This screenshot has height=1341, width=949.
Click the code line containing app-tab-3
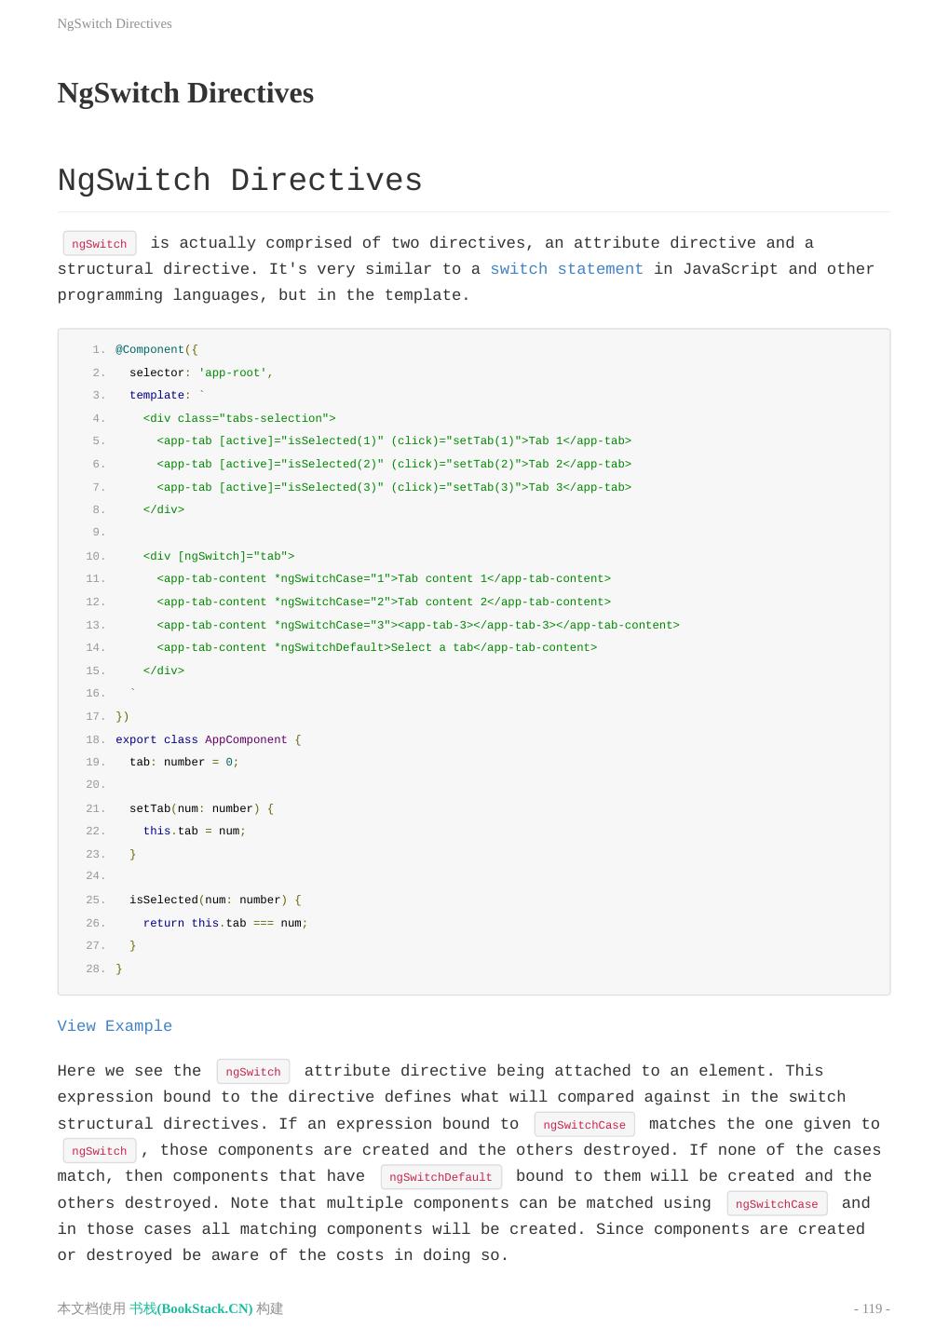418,625
